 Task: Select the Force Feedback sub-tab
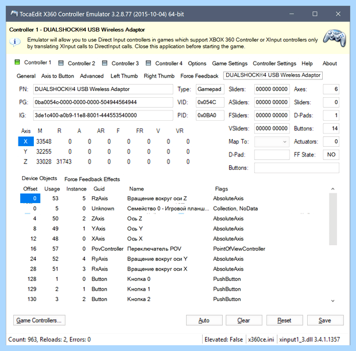(x=199, y=76)
